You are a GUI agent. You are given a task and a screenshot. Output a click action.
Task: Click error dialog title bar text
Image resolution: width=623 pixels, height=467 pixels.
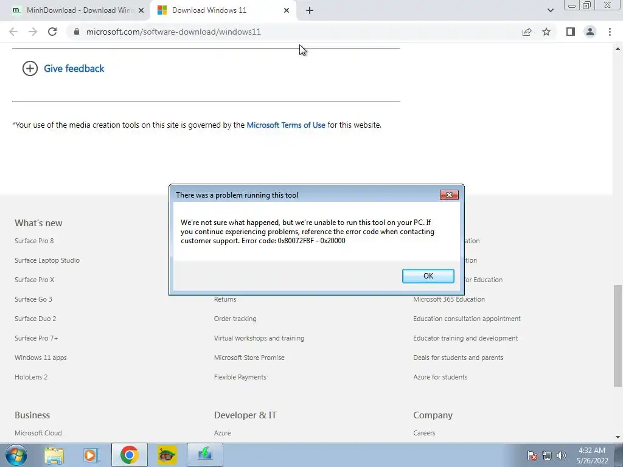click(237, 195)
